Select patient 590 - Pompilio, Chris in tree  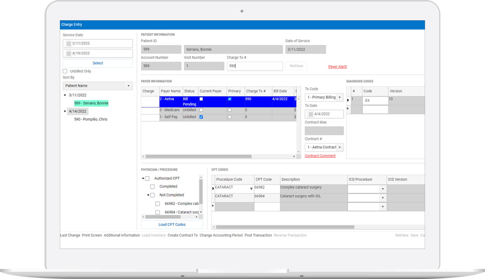pyautogui.click(x=91, y=119)
